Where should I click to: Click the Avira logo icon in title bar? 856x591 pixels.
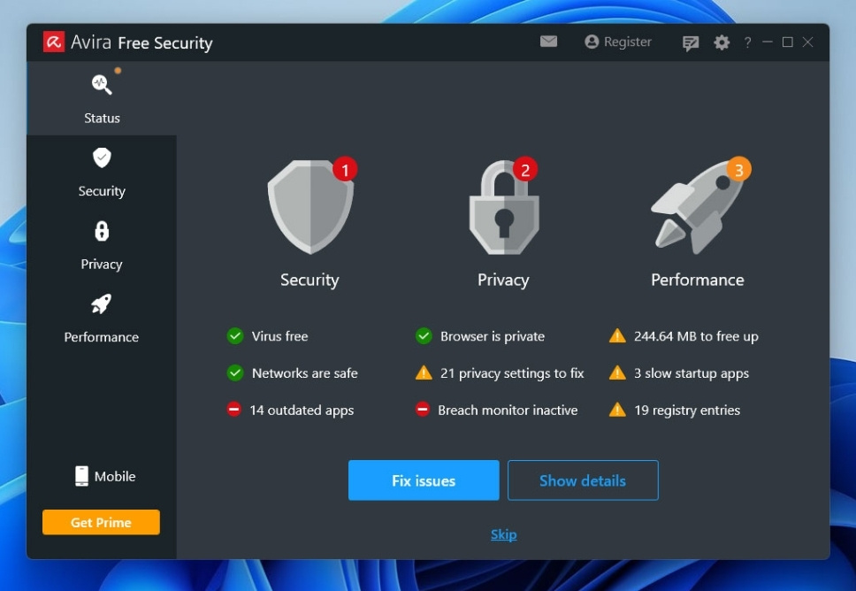[54, 42]
